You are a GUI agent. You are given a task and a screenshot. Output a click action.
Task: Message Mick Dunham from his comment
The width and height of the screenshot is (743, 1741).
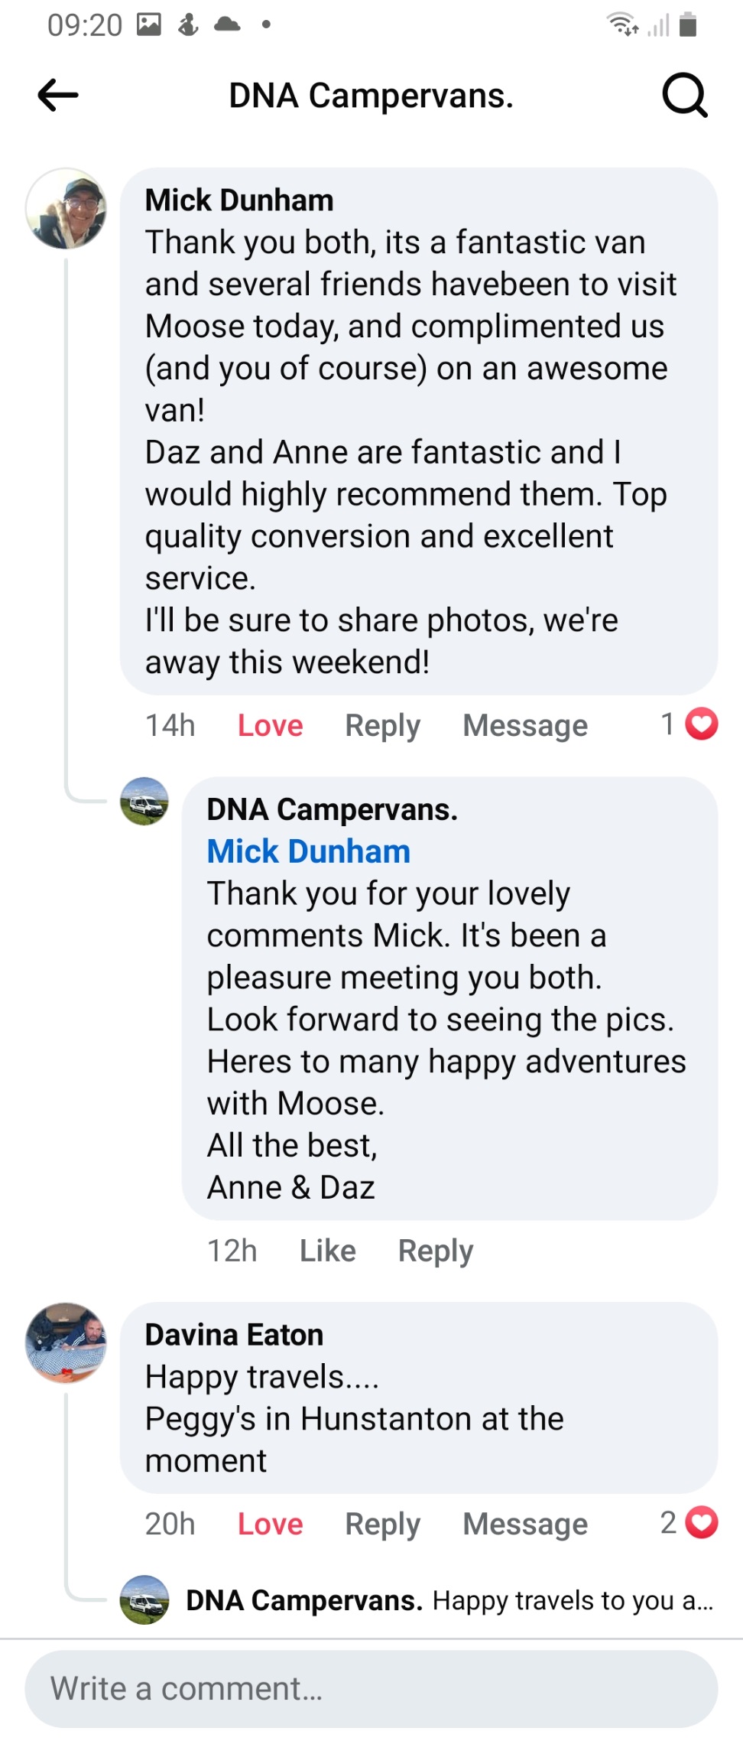tap(525, 725)
